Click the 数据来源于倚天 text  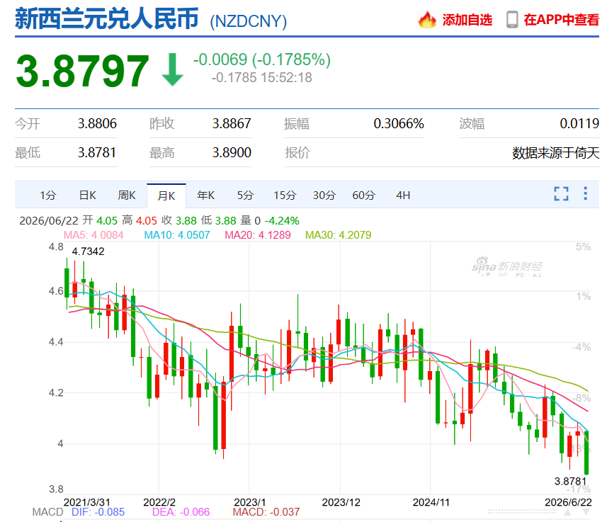pyautogui.click(x=555, y=152)
